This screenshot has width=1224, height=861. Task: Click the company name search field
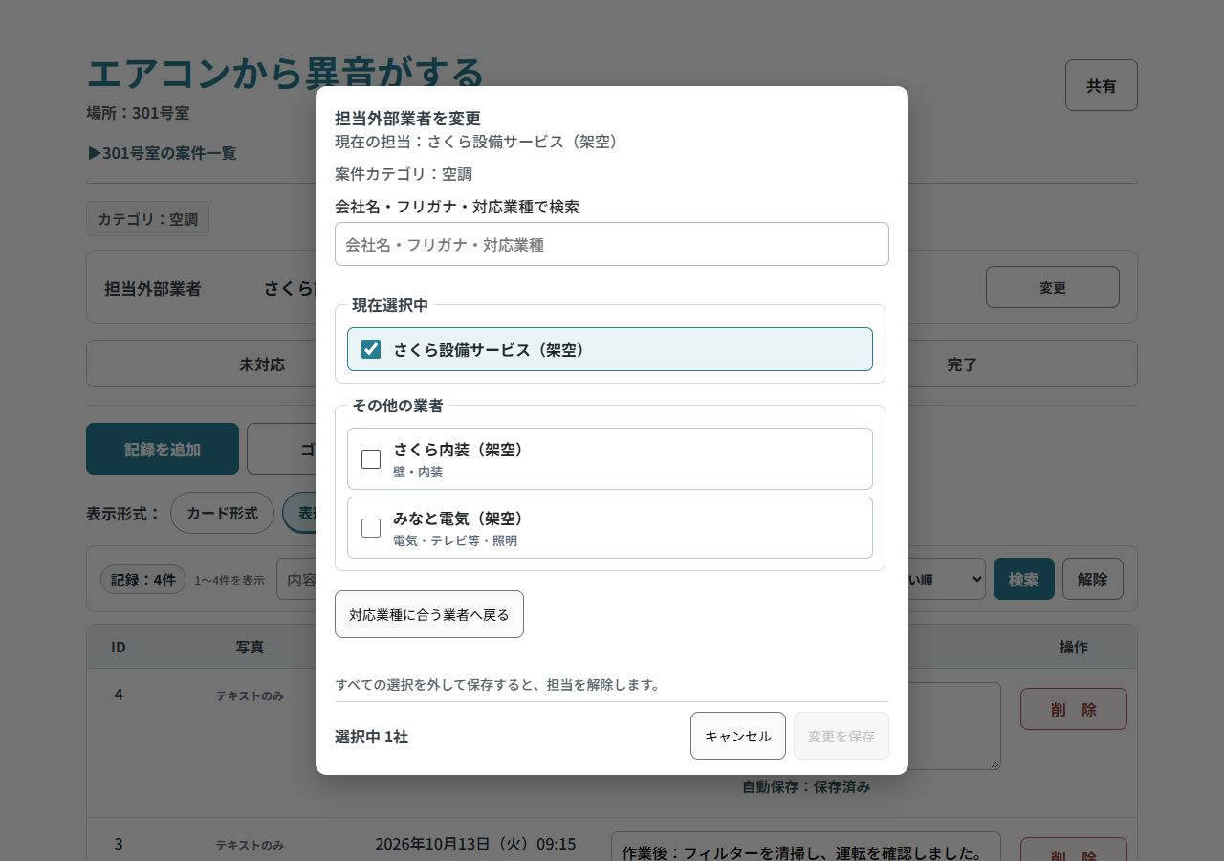coord(612,244)
